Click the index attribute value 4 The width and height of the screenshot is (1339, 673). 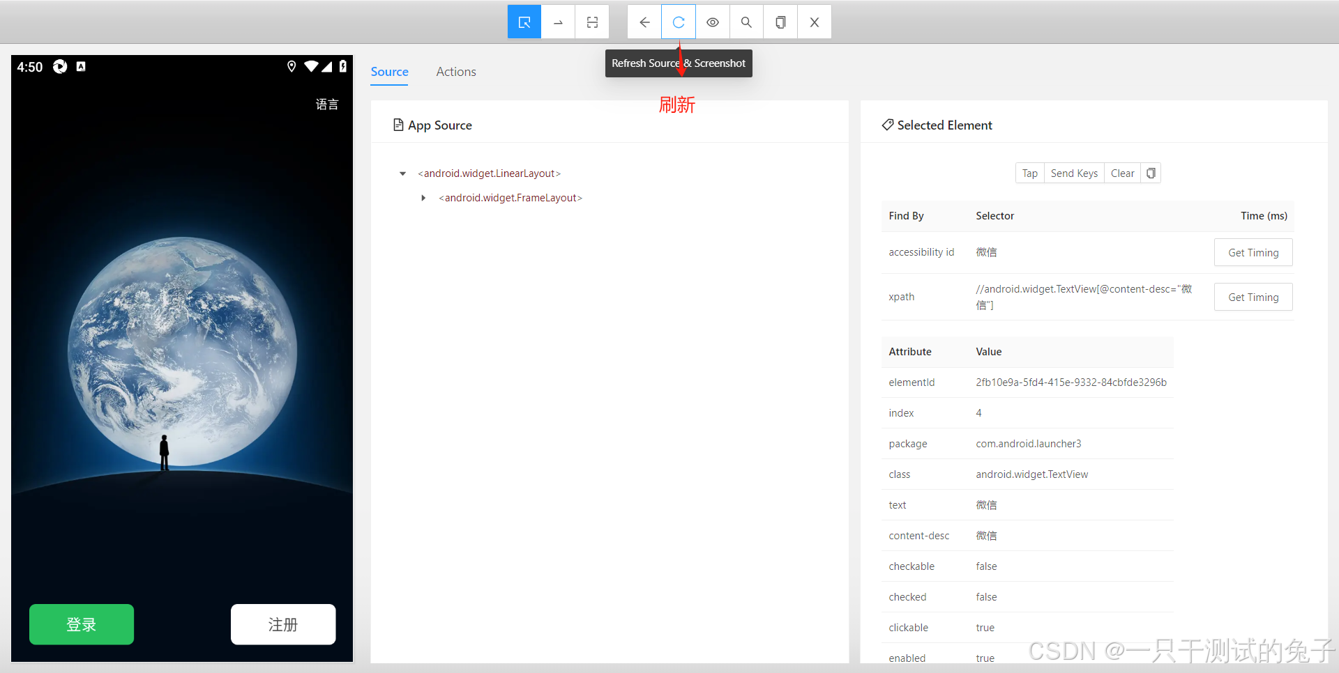coord(978,413)
